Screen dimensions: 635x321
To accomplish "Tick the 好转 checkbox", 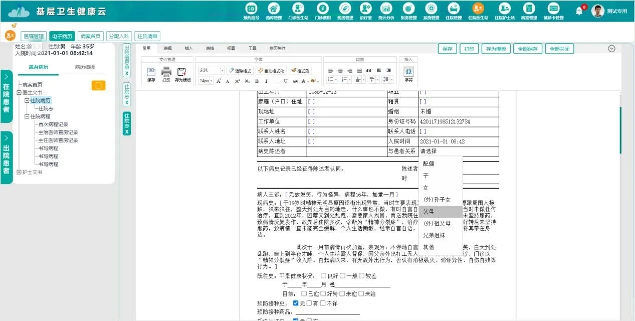I will pos(323,293).
